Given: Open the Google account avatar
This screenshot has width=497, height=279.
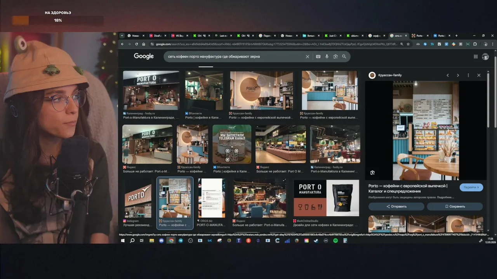Looking at the screenshot, I should click(485, 57).
